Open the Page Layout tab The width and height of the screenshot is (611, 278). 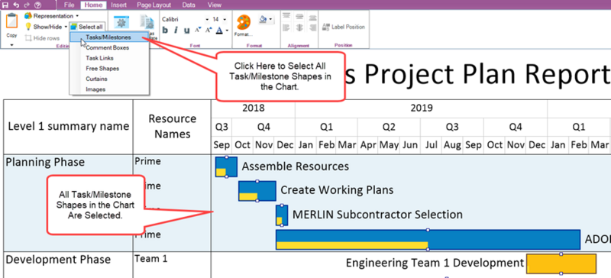pos(154,5)
